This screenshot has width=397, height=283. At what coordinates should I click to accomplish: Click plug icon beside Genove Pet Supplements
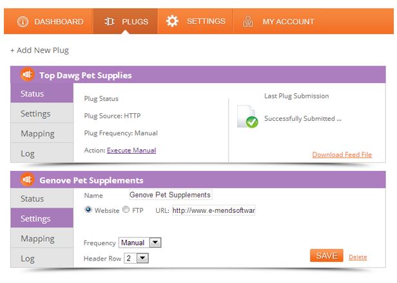click(28, 180)
